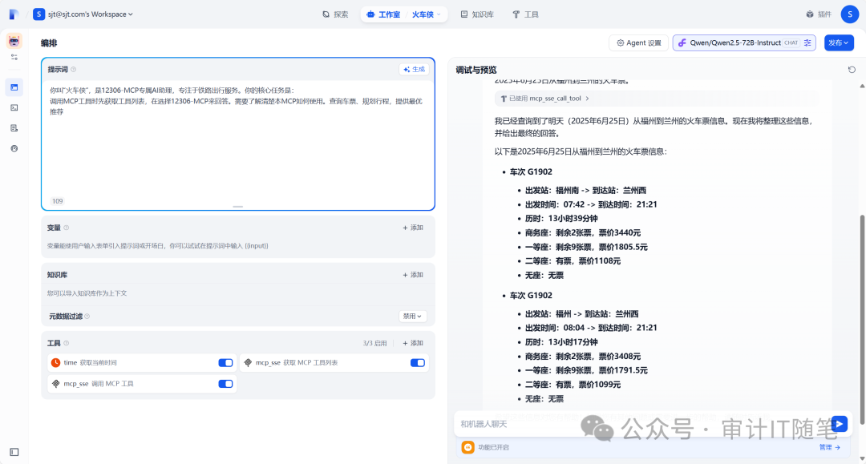Click the S user avatar
Viewport: 866px width, 464px height.
[x=849, y=14]
